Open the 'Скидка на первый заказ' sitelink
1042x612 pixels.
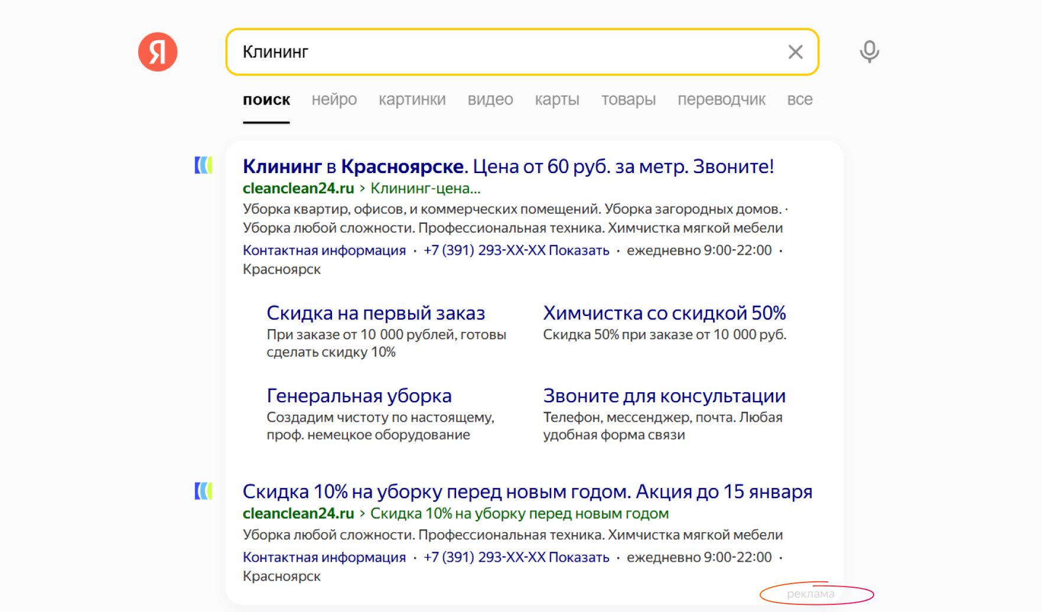coord(376,312)
